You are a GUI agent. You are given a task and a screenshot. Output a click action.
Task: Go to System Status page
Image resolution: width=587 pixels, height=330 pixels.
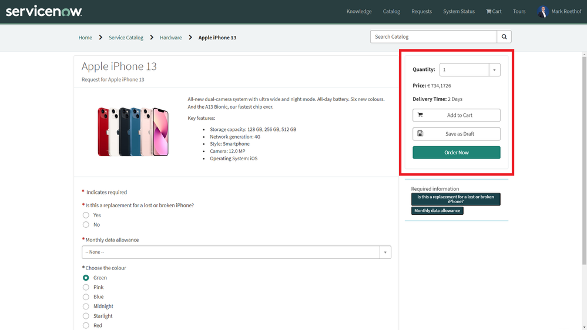click(459, 11)
